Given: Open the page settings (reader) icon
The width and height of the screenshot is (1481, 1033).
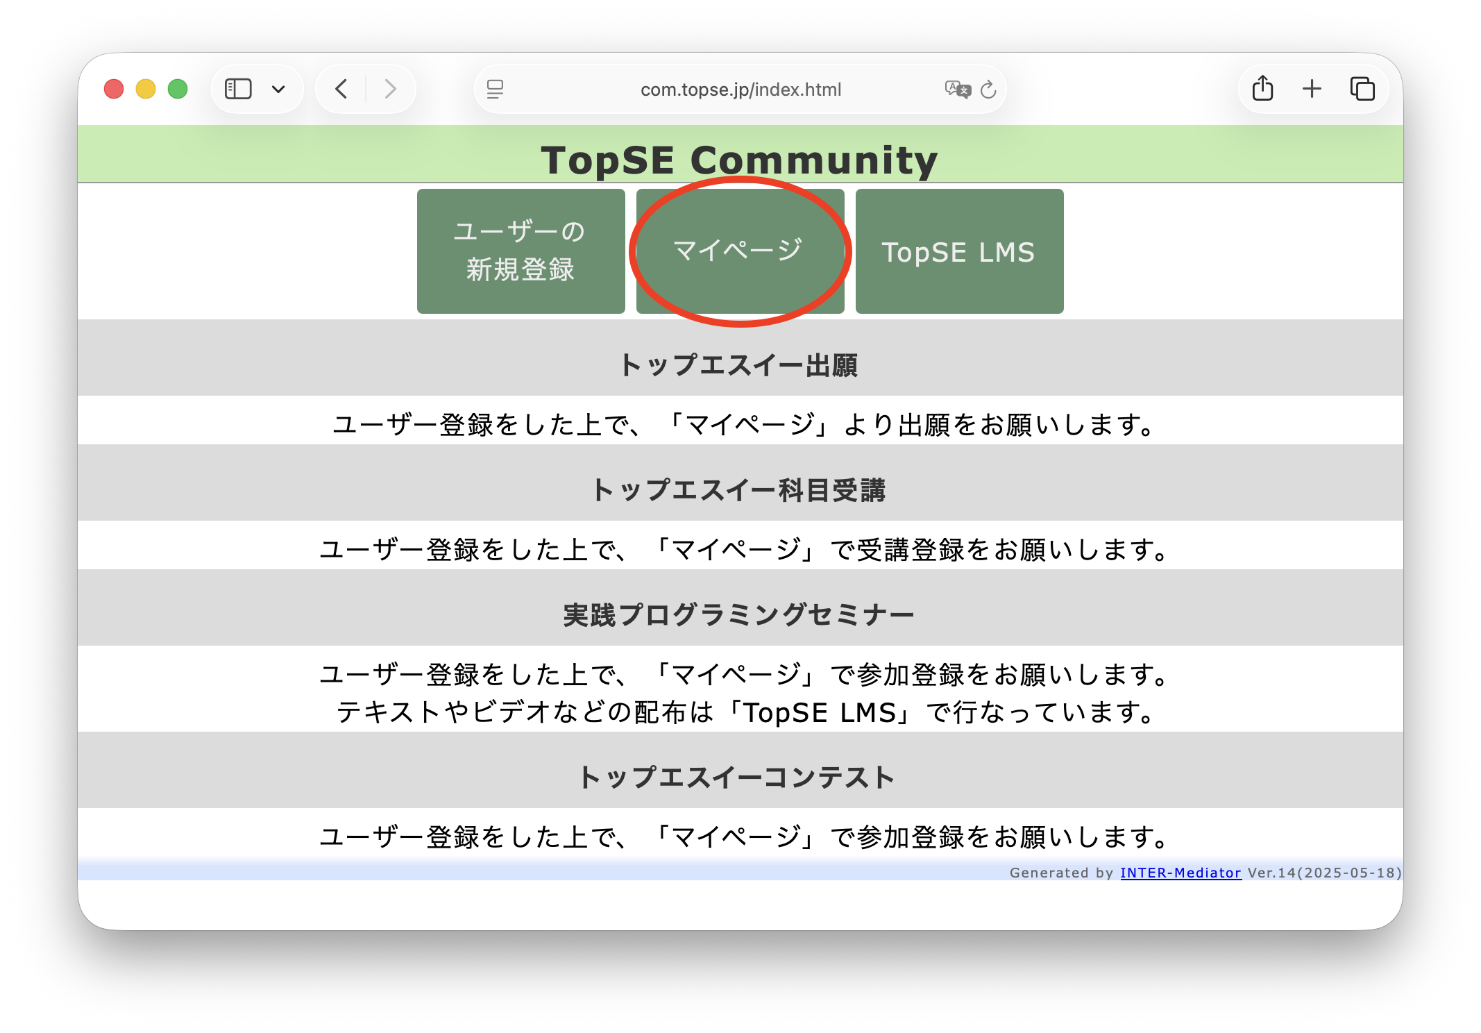Looking at the screenshot, I should pyautogui.click(x=495, y=89).
